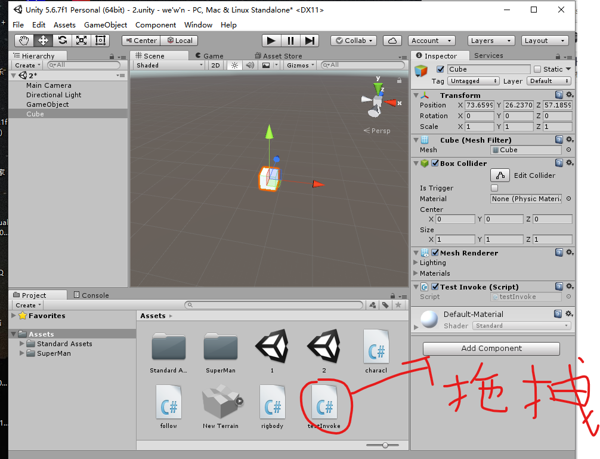600x459 pixels.
Task: Click the Step frame button
Action: (x=310, y=41)
